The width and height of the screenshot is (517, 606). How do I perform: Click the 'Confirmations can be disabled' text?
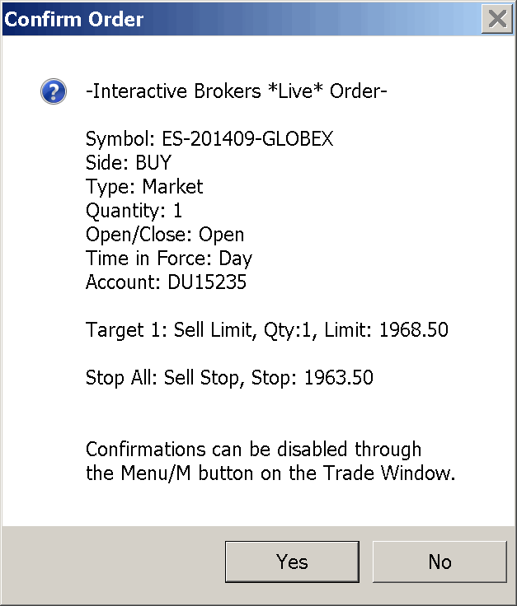click(253, 450)
